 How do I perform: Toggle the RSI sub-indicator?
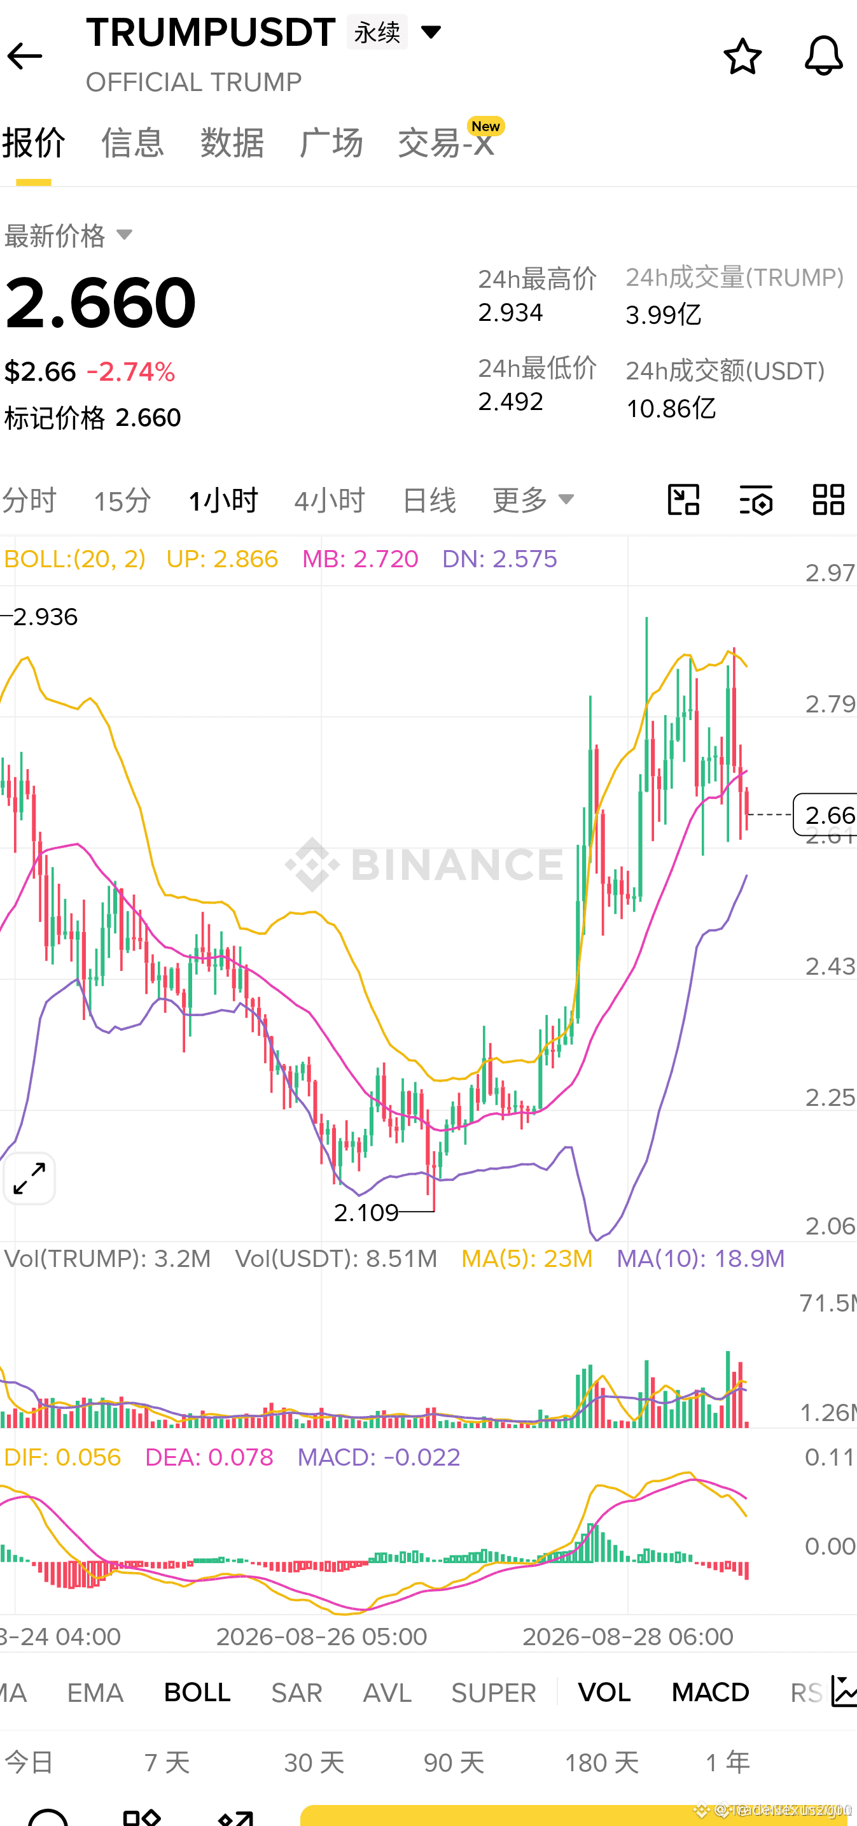pyautogui.click(x=807, y=1693)
